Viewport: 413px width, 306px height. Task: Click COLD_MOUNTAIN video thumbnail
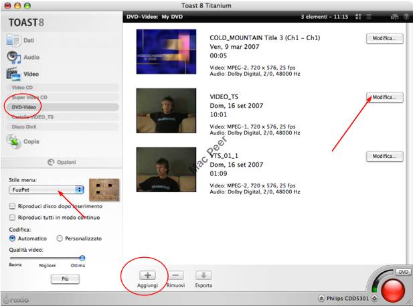pos(166,52)
